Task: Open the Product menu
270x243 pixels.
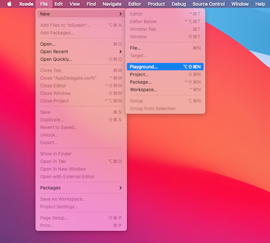Action: tap(156, 4)
